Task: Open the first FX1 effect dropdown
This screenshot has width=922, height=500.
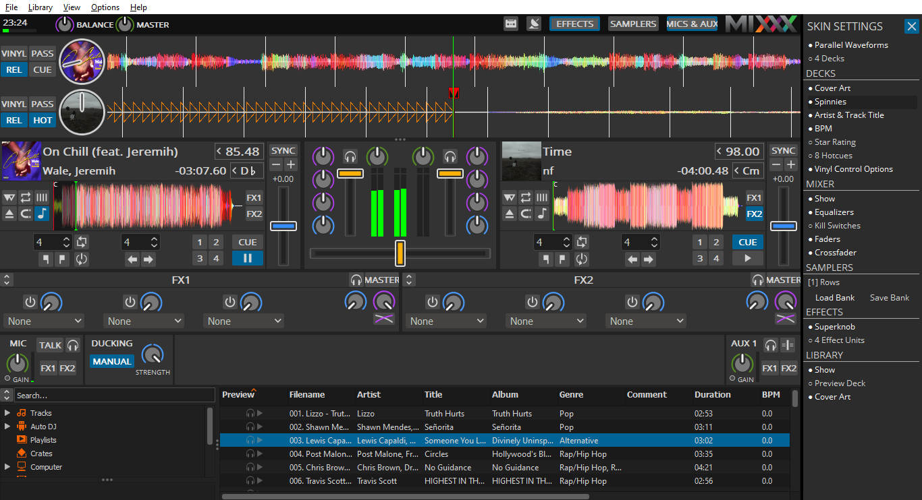Action: [x=44, y=321]
